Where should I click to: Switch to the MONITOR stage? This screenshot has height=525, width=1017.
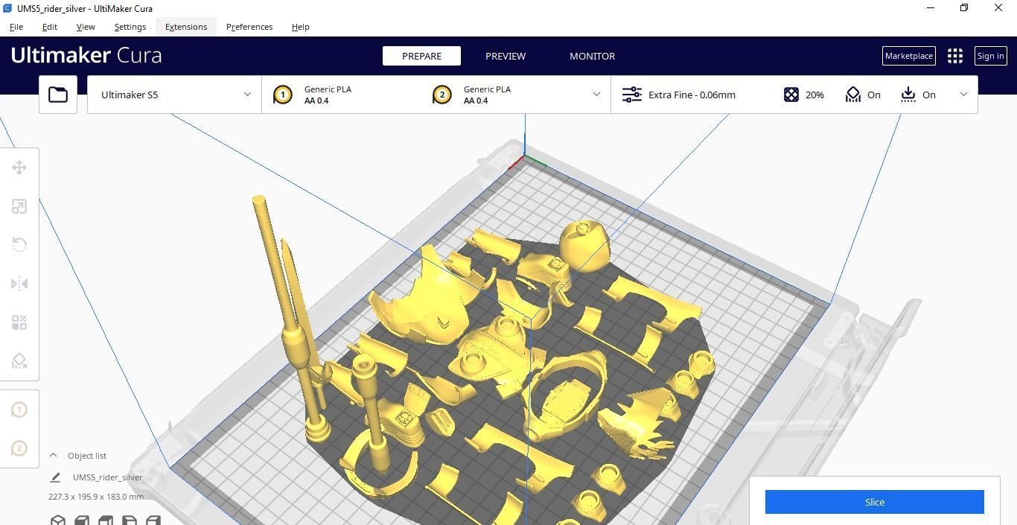pyautogui.click(x=593, y=56)
